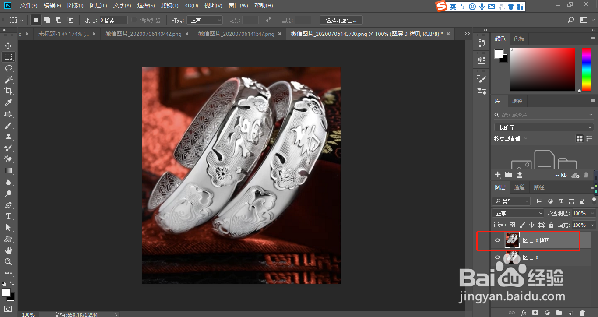Choose New Selection mode
Viewport: 598px width, 317px height.
click(x=36, y=20)
